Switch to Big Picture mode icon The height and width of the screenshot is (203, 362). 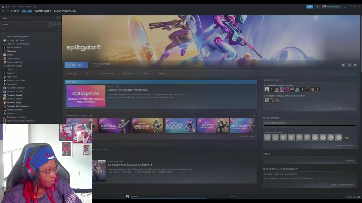(x=345, y=7)
